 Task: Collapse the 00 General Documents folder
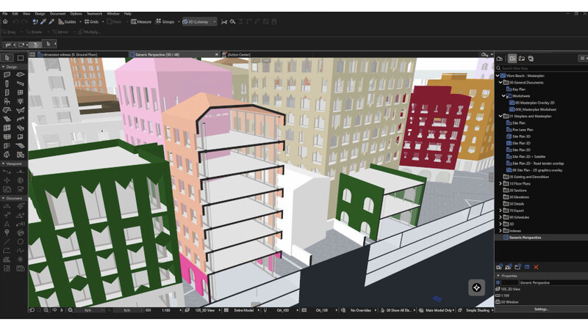(x=501, y=83)
